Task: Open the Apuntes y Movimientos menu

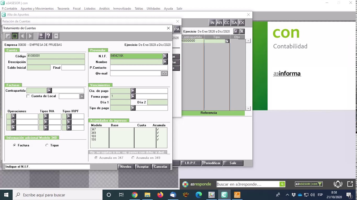Action: 37,9
